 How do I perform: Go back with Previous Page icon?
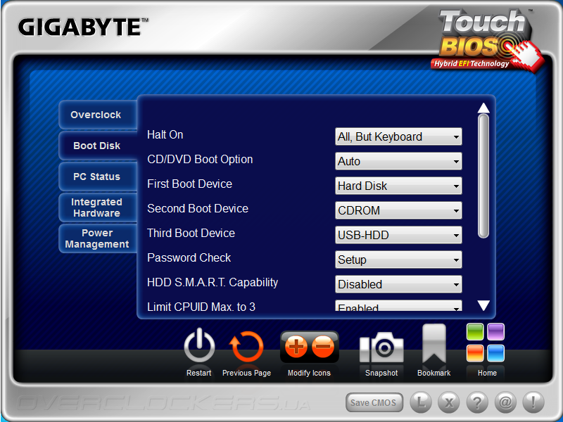(x=246, y=346)
